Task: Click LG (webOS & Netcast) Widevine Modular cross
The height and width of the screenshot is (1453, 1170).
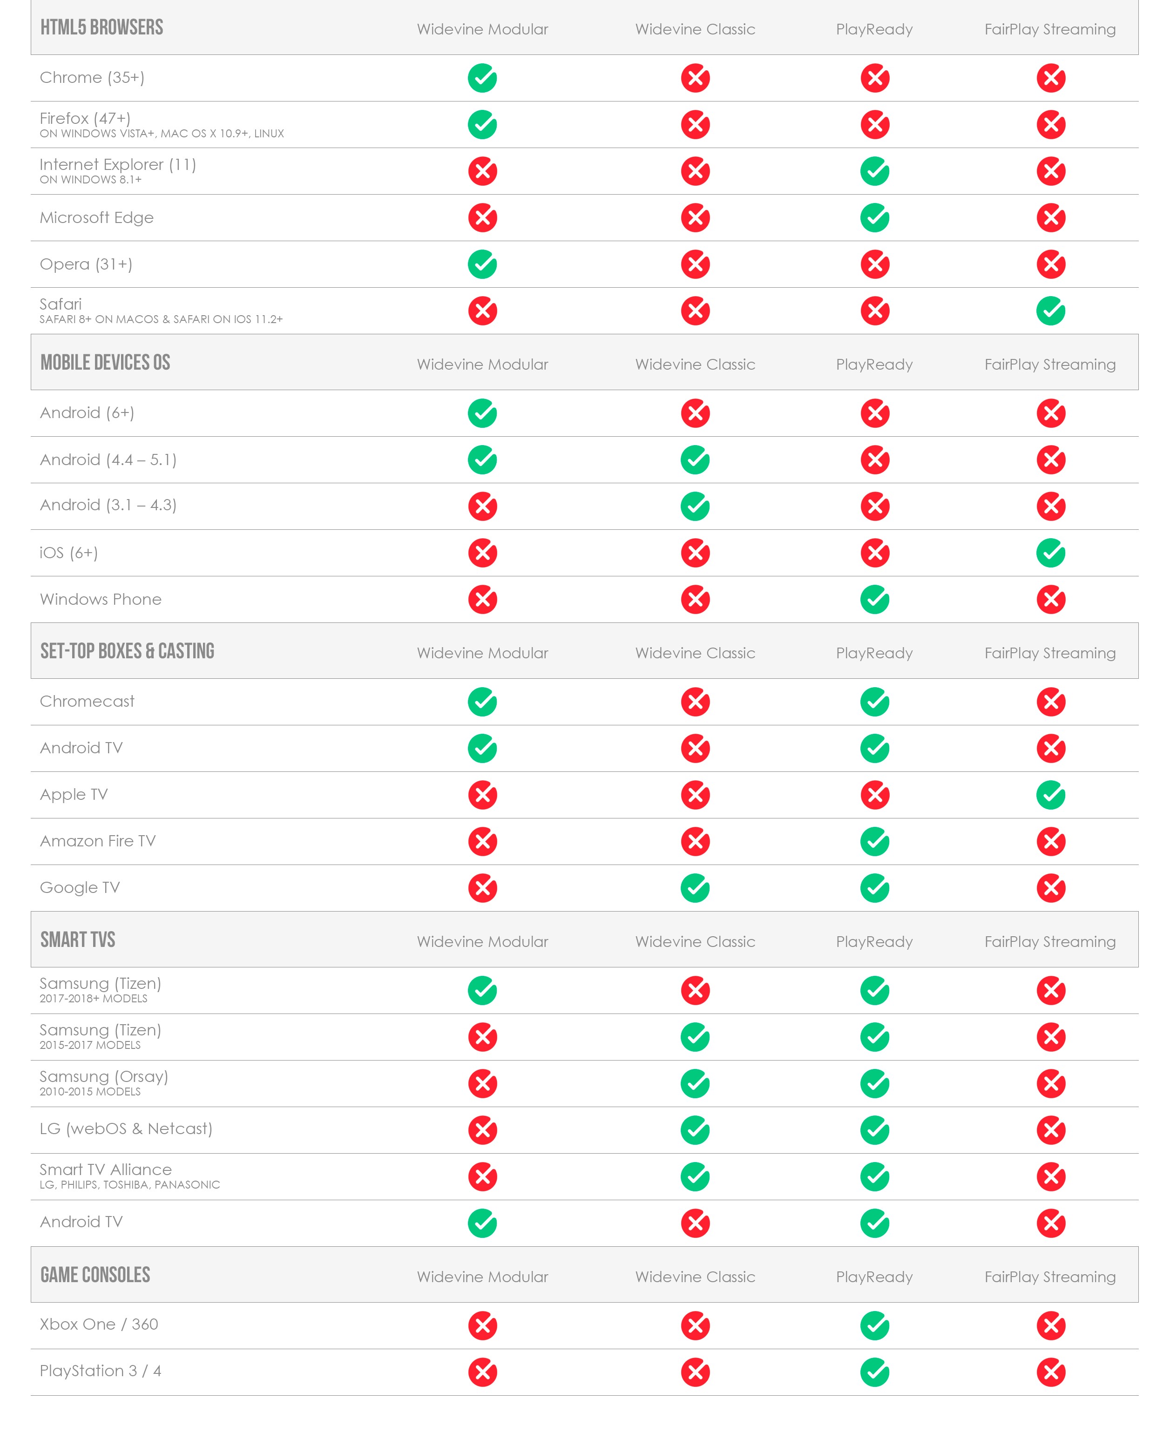Action: (x=482, y=1130)
